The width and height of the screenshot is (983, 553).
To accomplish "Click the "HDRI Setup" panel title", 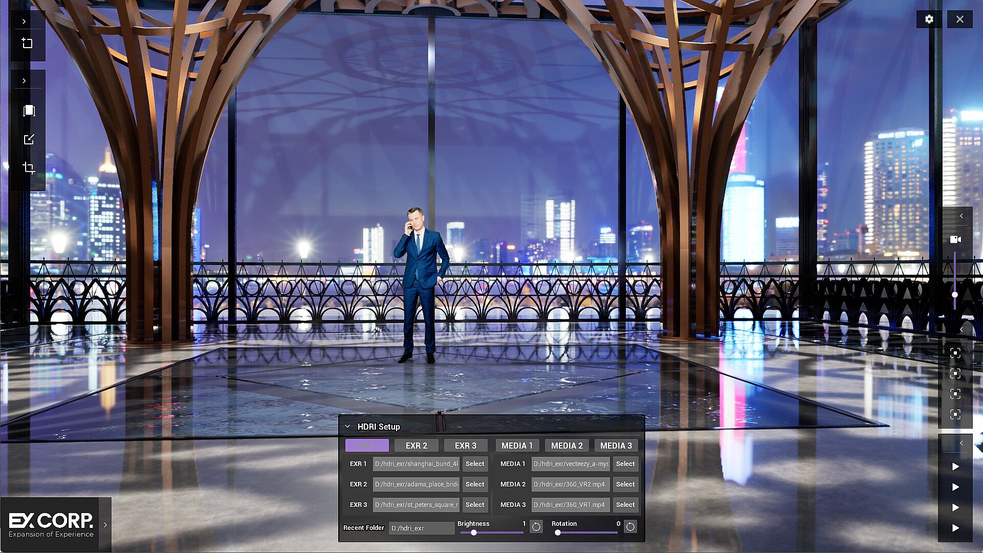I will point(379,427).
